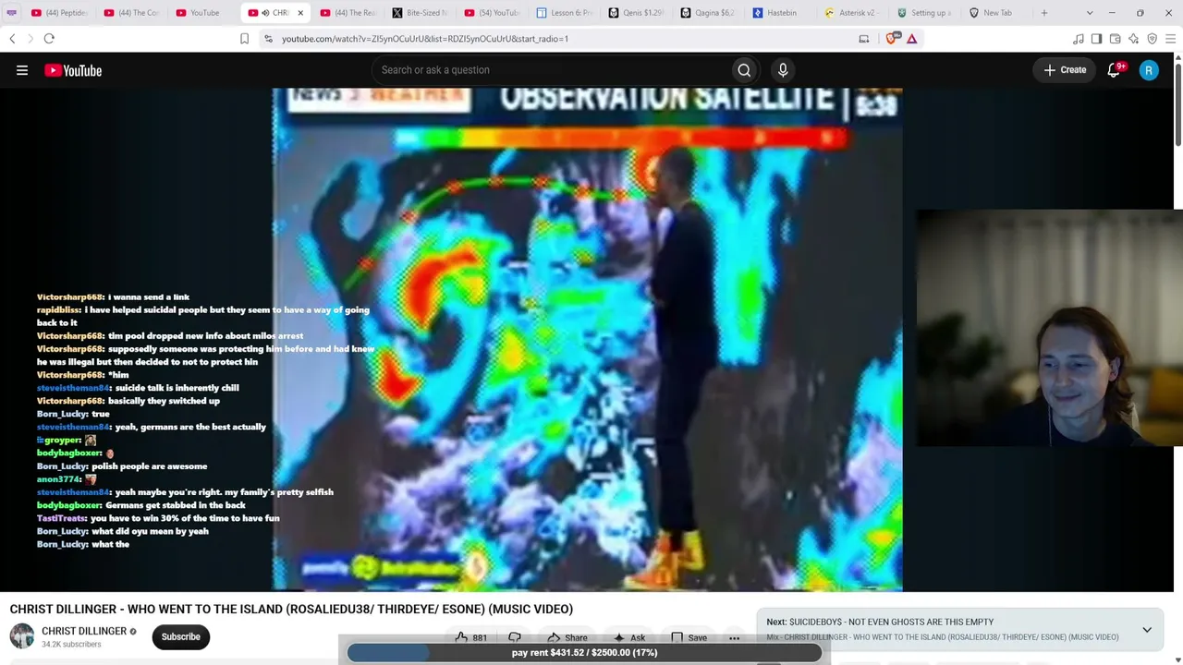The image size is (1183, 665).
Task: Subscribe to CHRIST DILLINGER channel
Action: (x=181, y=636)
